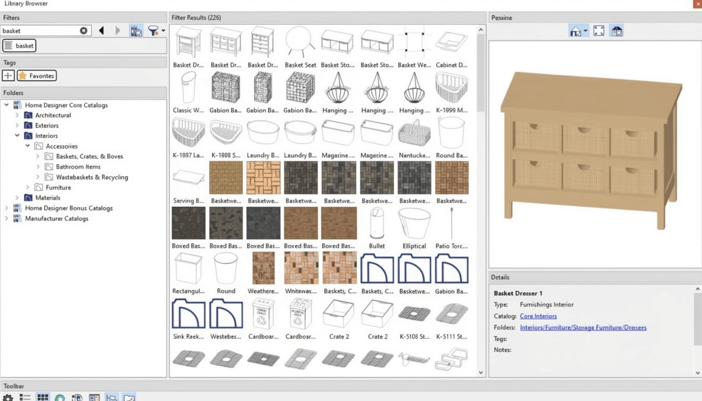The height and width of the screenshot is (401, 702).
Task: Expand Manufacturer Catalogs node
Action: coord(7,218)
